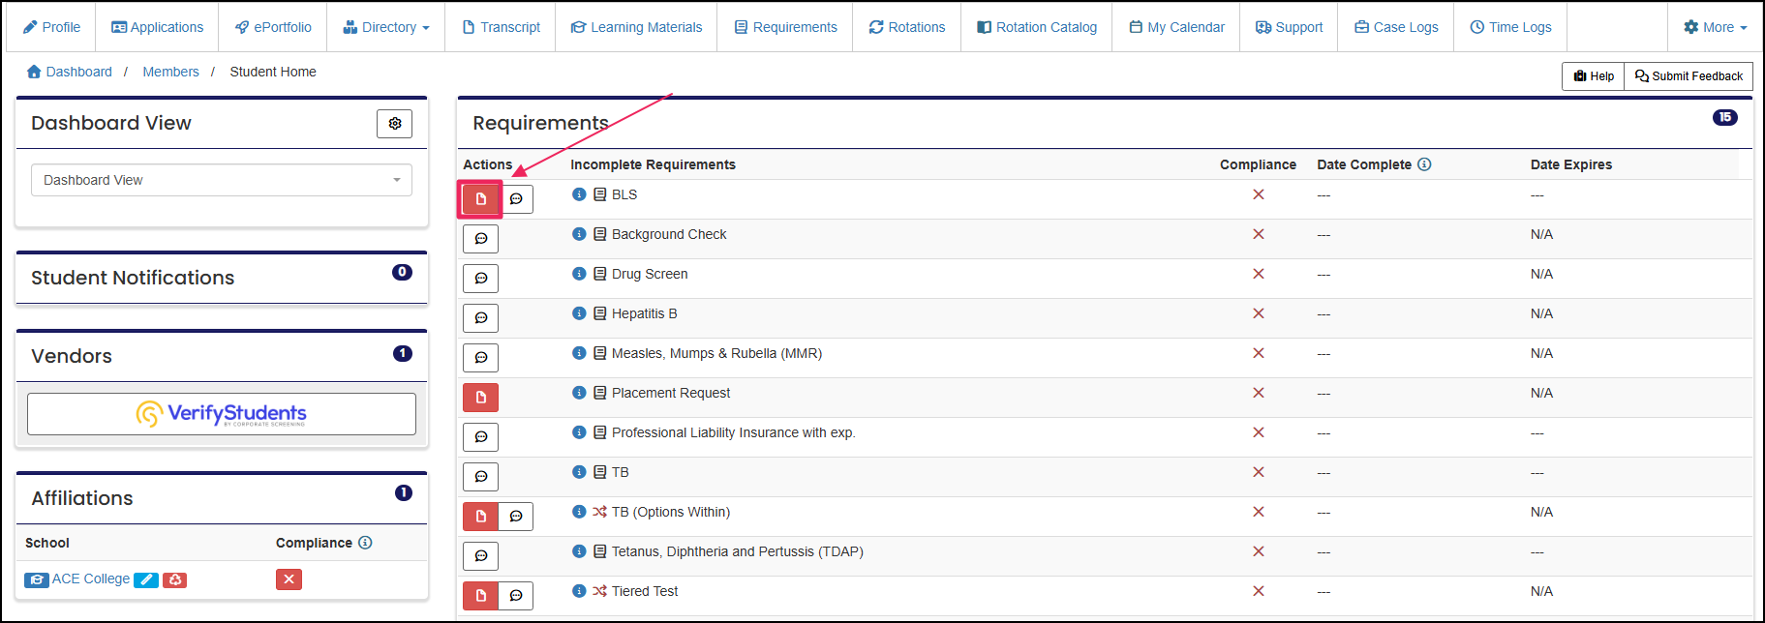The width and height of the screenshot is (1765, 623).
Task: Click the Requirements count badge 15
Action: [1724, 117]
